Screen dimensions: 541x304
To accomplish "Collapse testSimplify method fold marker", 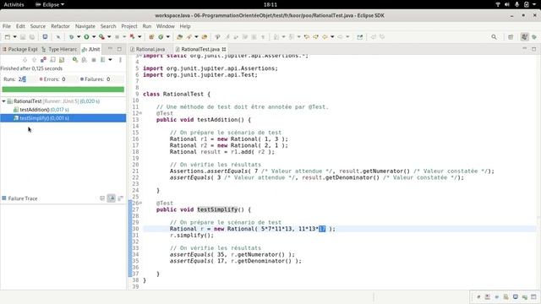I will pyautogui.click(x=140, y=203).
